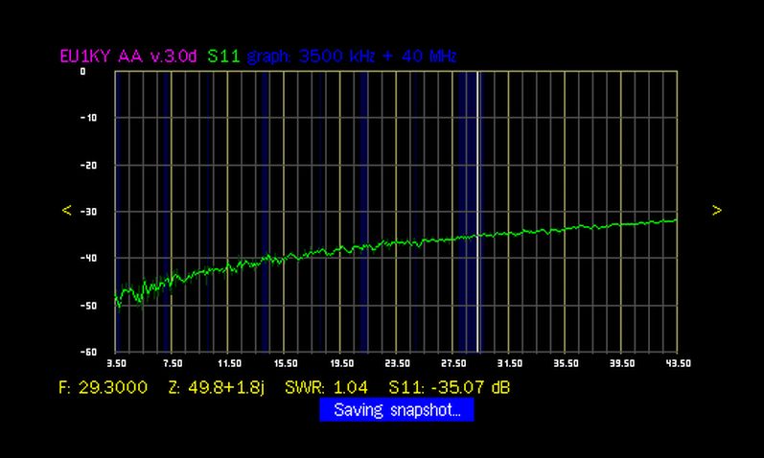Select the green S11 label in header

click(x=224, y=57)
